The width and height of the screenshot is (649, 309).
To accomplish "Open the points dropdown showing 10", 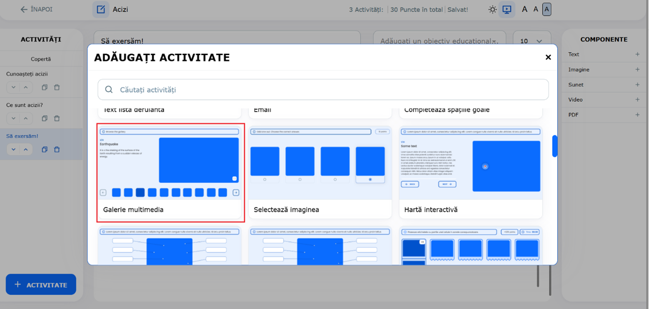I will click(531, 41).
